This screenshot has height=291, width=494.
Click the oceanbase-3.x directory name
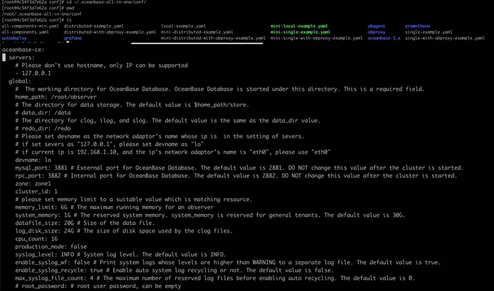click(384, 38)
